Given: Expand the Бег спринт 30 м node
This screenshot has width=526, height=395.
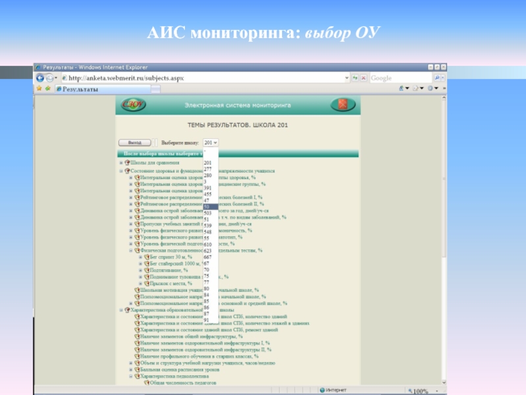Looking at the screenshot, I should pos(141,257).
